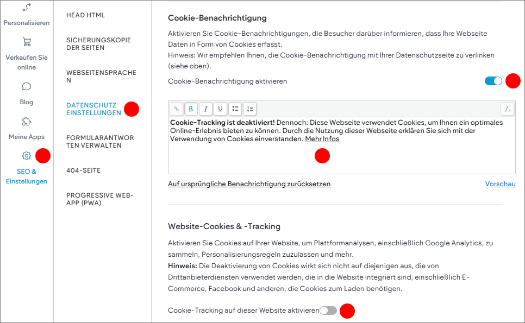
Task: Open Meine Apps puzzle icon
Action: pos(26,121)
